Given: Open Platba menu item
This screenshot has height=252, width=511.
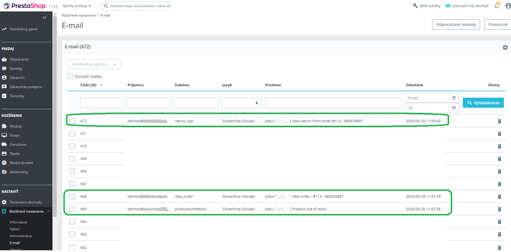Looking at the screenshot, I should pyautogui.click(x=15, y=154).
